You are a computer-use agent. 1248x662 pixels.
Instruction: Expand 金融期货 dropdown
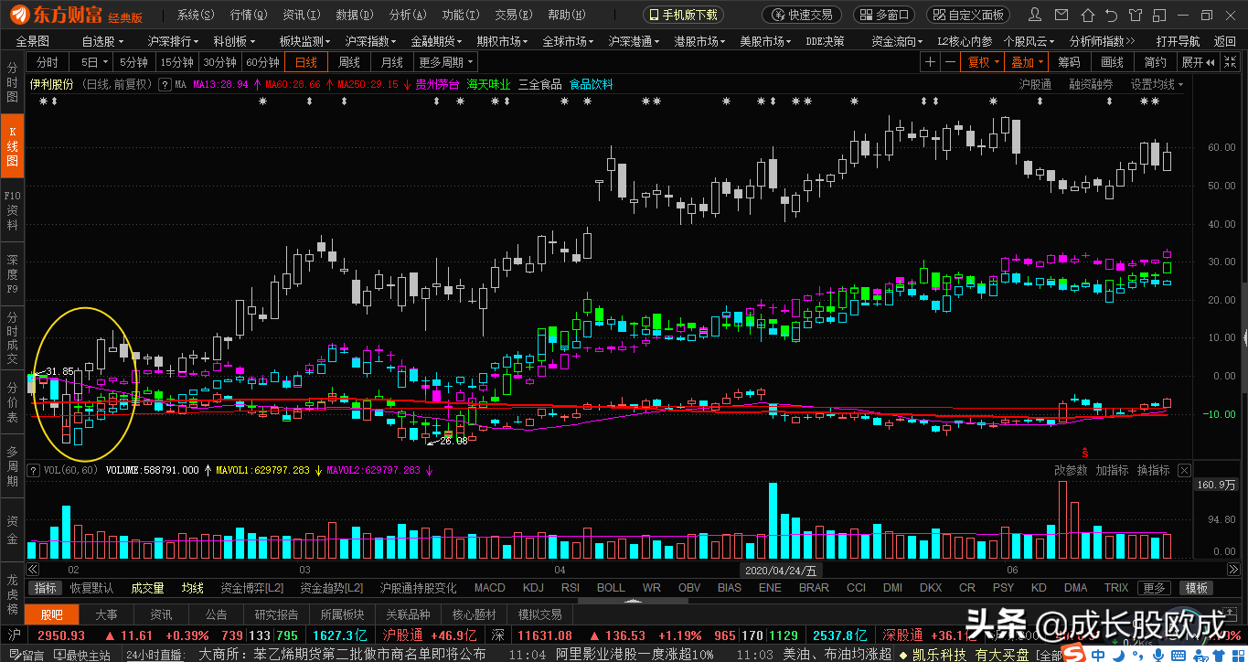[x=437, y=41]
